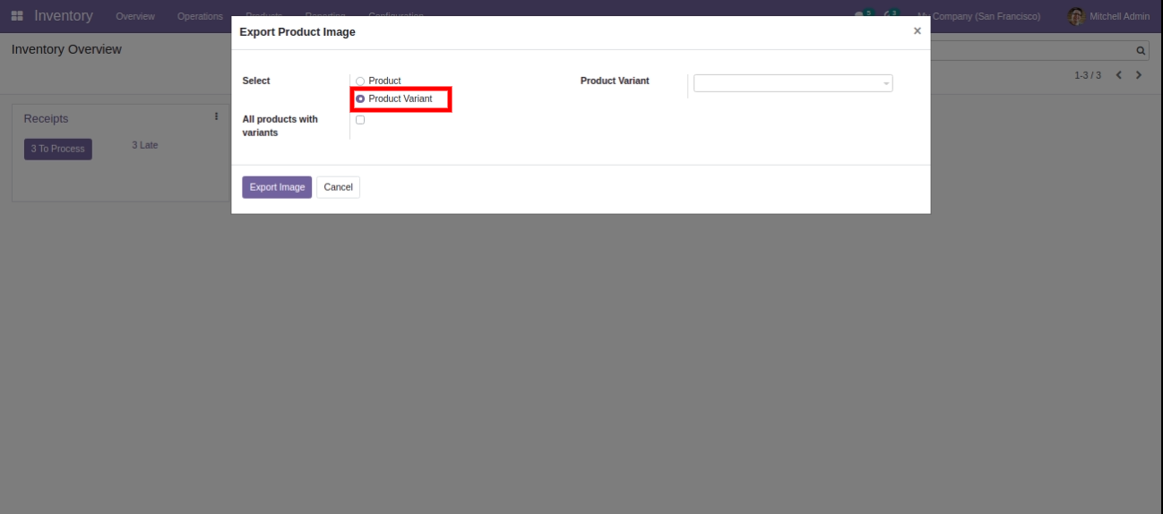Open the messages chat icon
This screenshot has width=1163, height=514.
pos(862,15)
